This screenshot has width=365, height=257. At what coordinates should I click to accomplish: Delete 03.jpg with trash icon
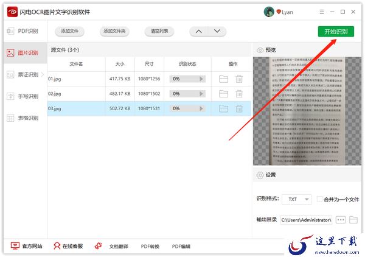(239, 108)
